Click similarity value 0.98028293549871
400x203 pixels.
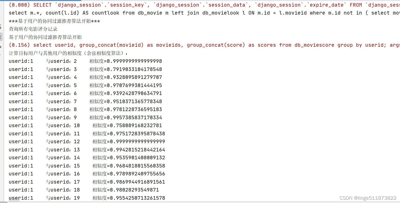[134, 190]
